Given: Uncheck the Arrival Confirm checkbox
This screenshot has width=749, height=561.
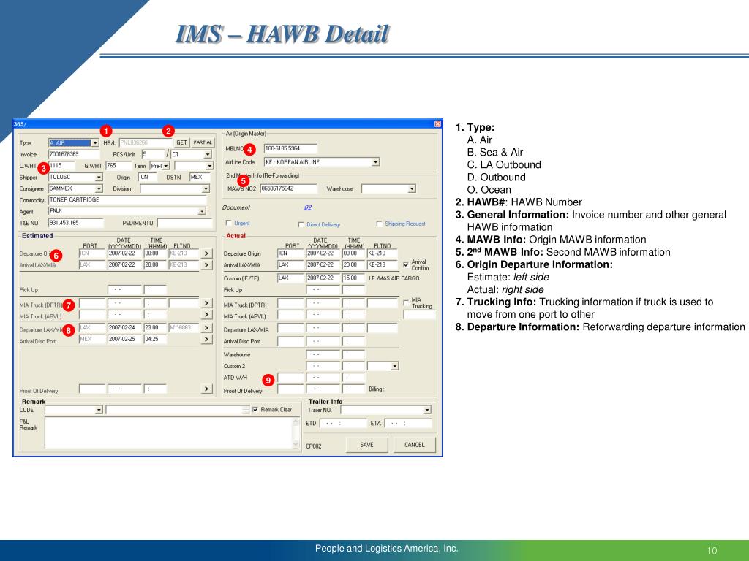Looking at the screenshot, I should click(x=406, y=264).
